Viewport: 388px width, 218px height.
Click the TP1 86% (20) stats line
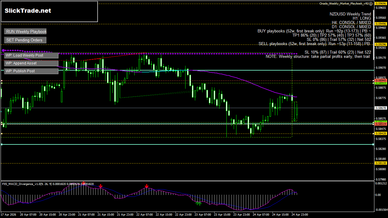332,35
